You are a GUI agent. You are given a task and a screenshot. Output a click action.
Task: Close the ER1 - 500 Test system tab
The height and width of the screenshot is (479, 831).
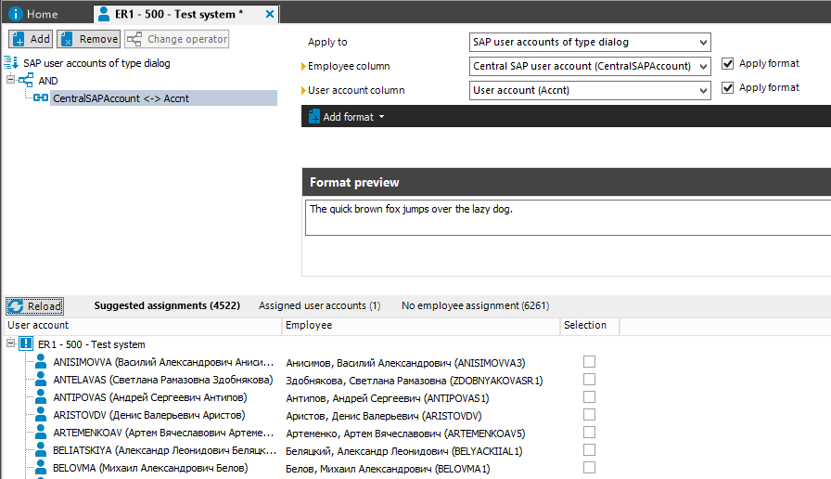(269, 14)
